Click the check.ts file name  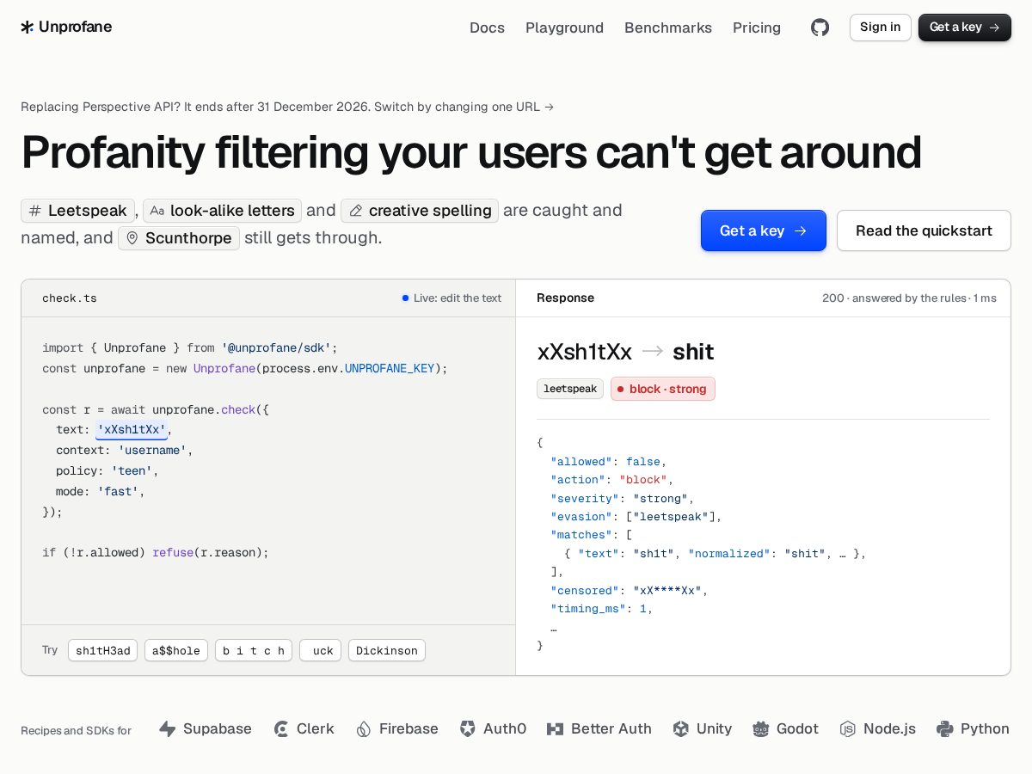(x=70, y=298)
